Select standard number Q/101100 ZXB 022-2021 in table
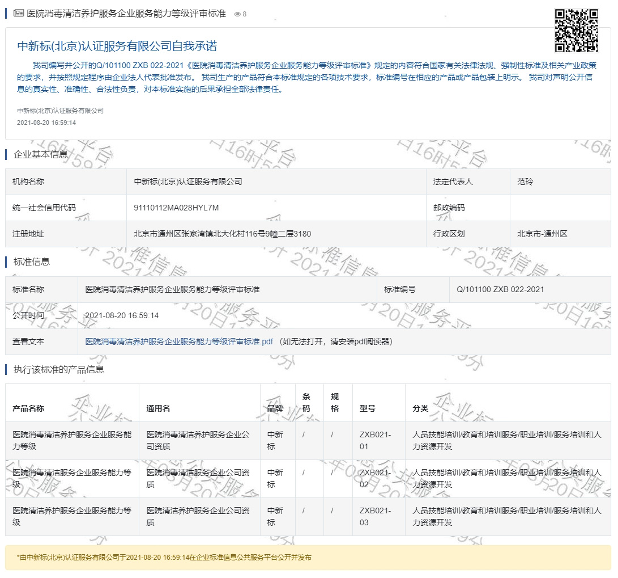Image resolution: width=618 pixels, height=578 pixels. [x=500, y=290]
